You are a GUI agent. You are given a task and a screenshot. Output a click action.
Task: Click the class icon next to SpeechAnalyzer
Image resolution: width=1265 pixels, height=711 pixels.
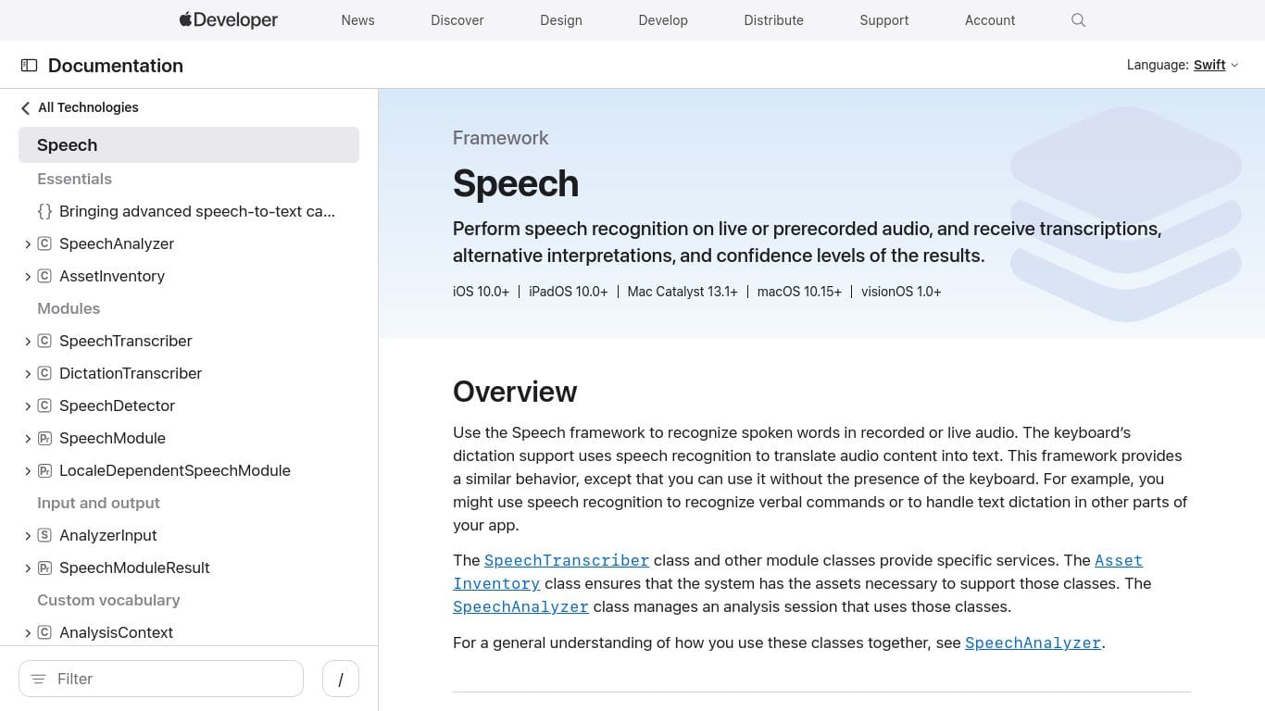pos(44,243)
